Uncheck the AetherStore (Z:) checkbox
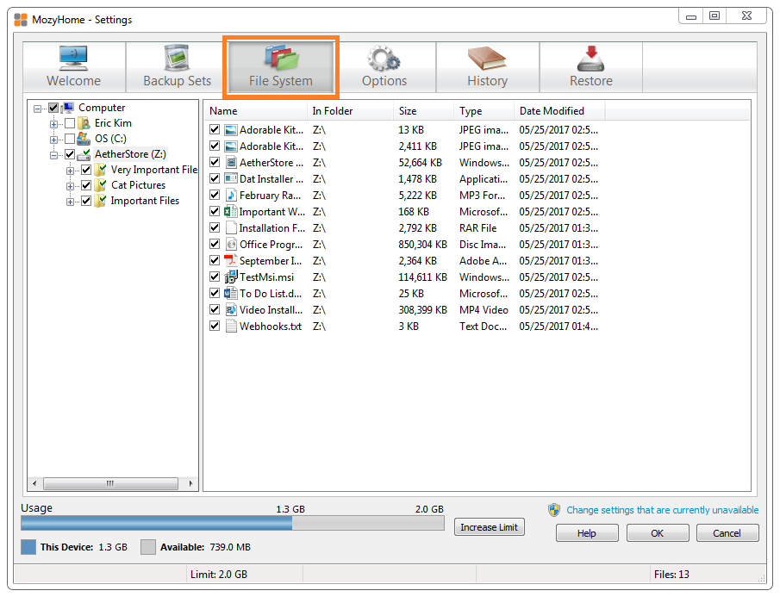The width and height of the screenshot is (780, 597). (70, 154)
